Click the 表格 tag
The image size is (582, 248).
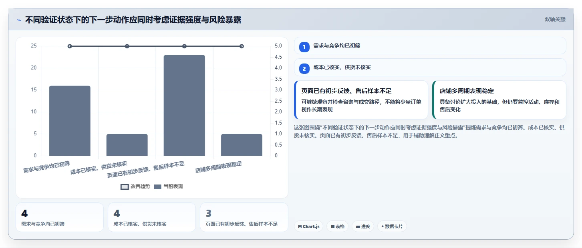click(338, 226)
